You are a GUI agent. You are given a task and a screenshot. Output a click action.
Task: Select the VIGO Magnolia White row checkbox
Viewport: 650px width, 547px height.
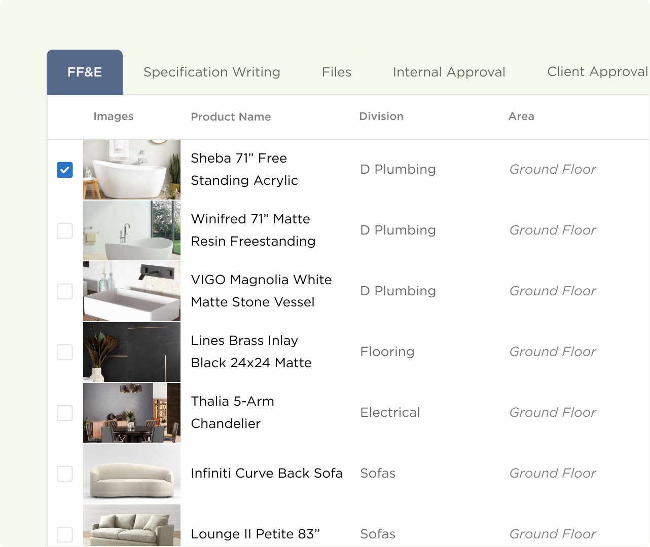pos(65,292)
